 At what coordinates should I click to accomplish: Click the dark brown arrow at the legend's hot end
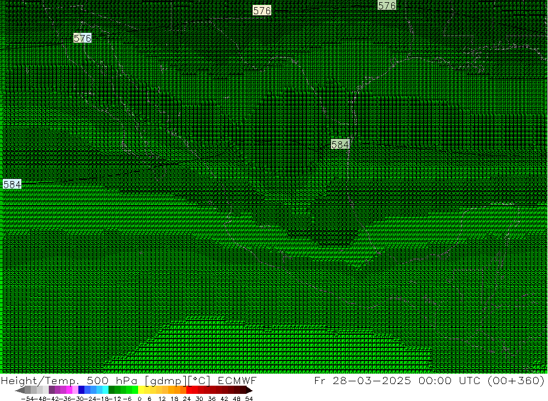click(x=249, y=390)
